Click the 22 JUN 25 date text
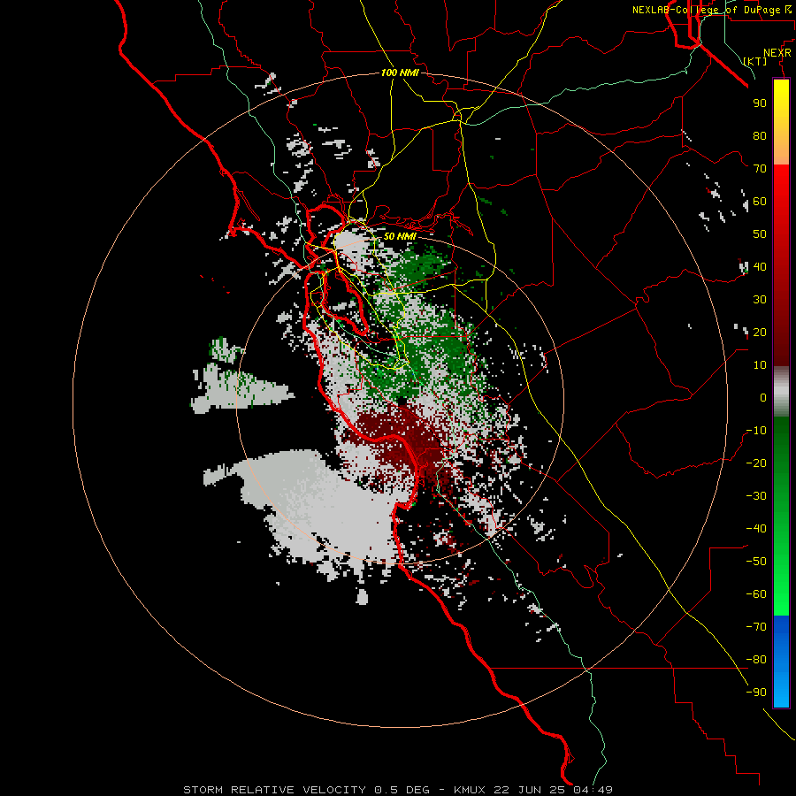Screen dimensions: 796x796 [530, 790]
